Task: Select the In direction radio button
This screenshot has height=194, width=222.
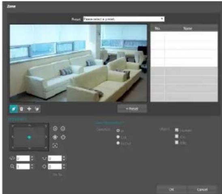Action: (118, 130)
